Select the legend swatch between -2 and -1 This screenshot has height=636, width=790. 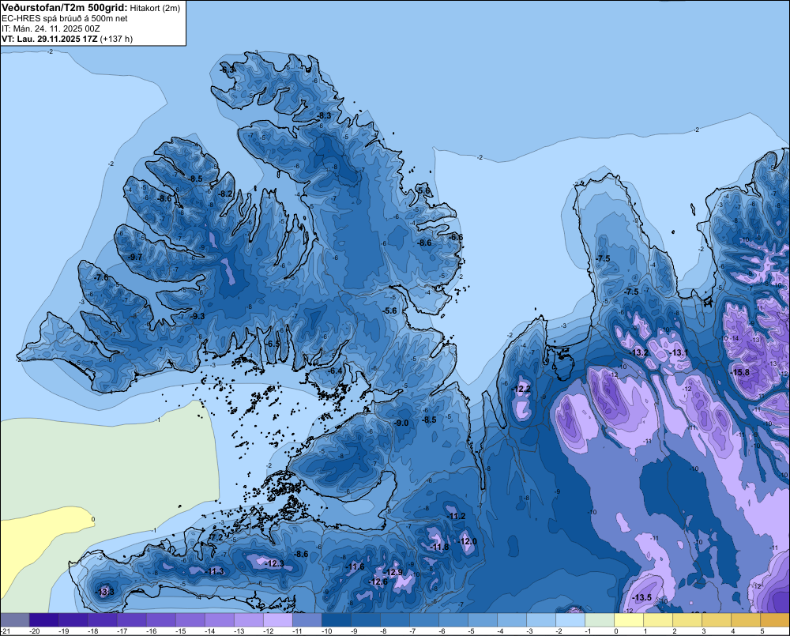click(x=570, y=620)
